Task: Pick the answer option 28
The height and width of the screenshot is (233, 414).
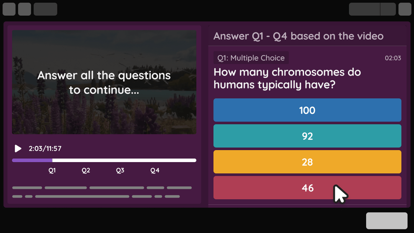Action: [307, 162]
